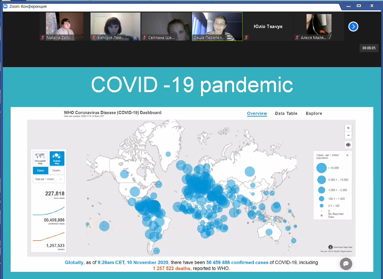Click the 1,257,523 deaths figure

point(55,246)
